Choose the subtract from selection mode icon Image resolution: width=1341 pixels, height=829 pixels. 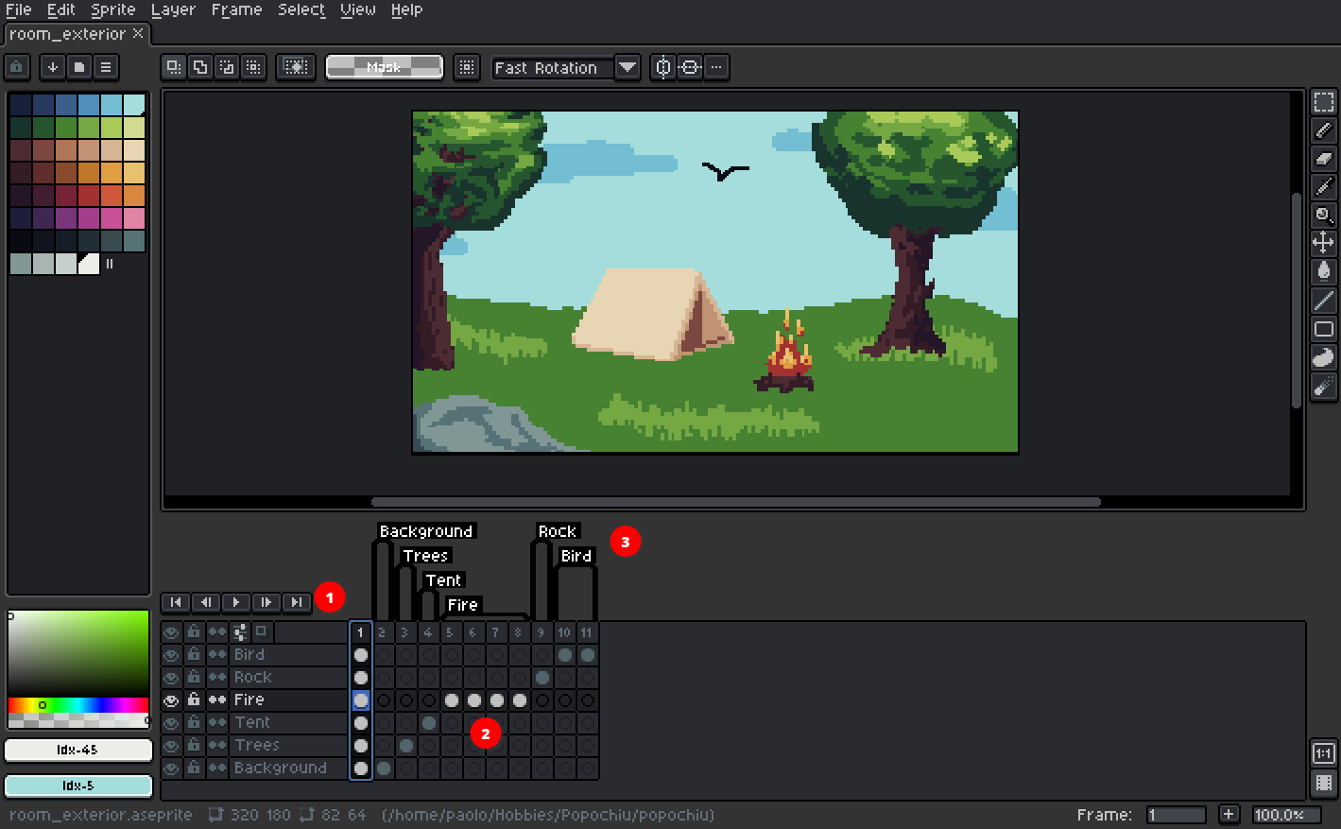tap(226, 67)
